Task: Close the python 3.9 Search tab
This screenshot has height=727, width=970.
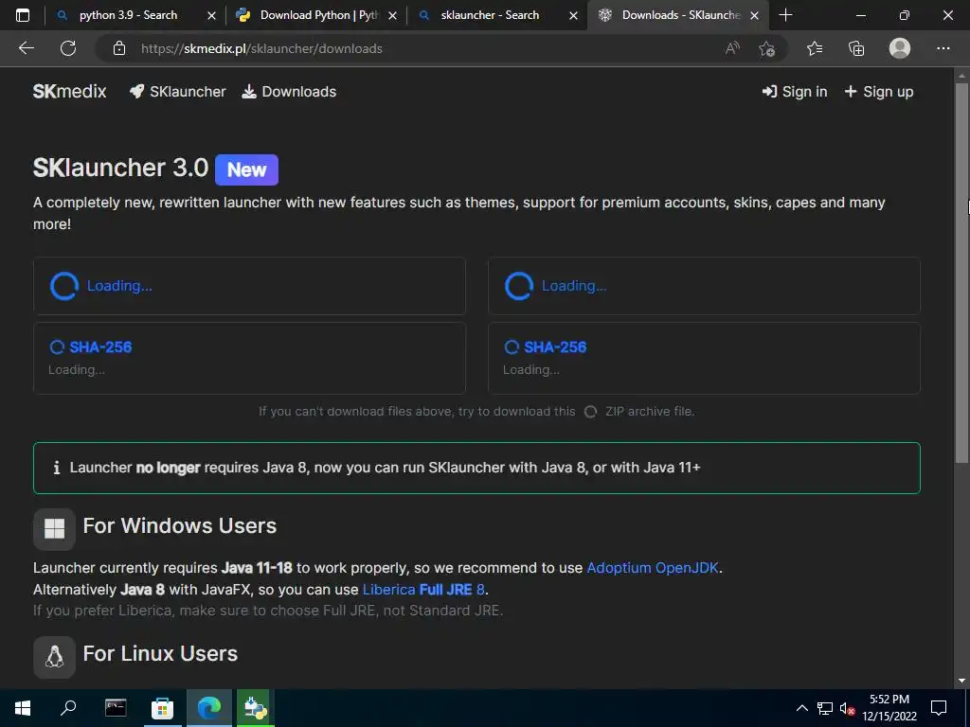Action: click(211, 15)
